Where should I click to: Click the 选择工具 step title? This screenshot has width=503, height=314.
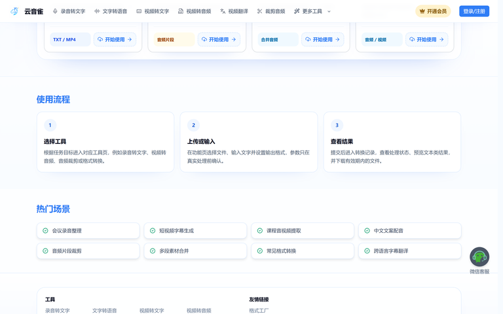tap(55, 141)
